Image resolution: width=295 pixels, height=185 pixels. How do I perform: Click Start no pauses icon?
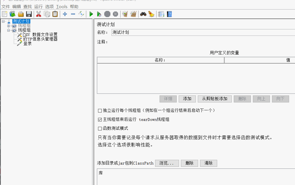pos(99,14)
